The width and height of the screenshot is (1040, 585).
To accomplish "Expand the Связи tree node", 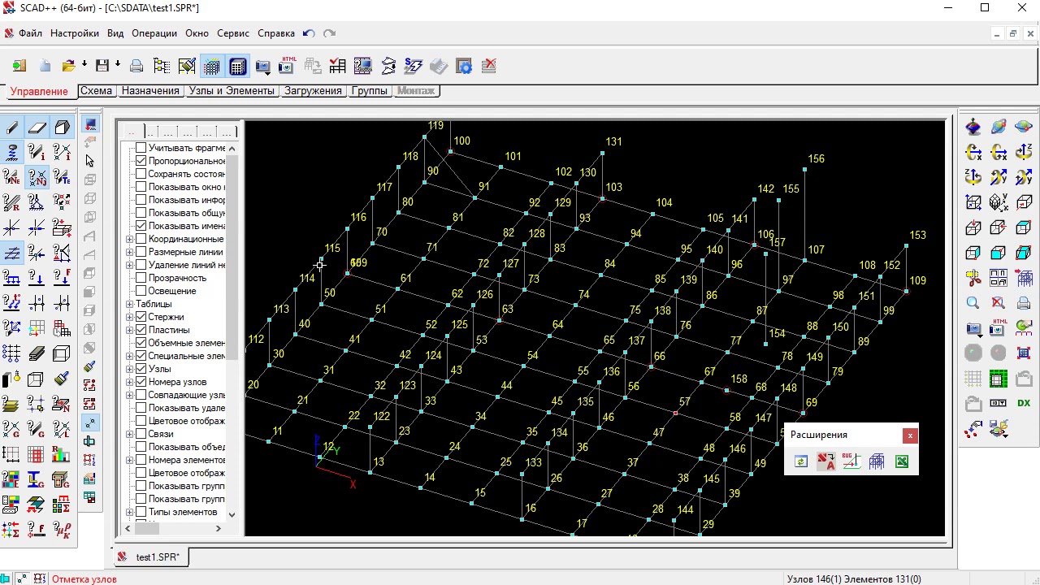I will click(129, 434).
